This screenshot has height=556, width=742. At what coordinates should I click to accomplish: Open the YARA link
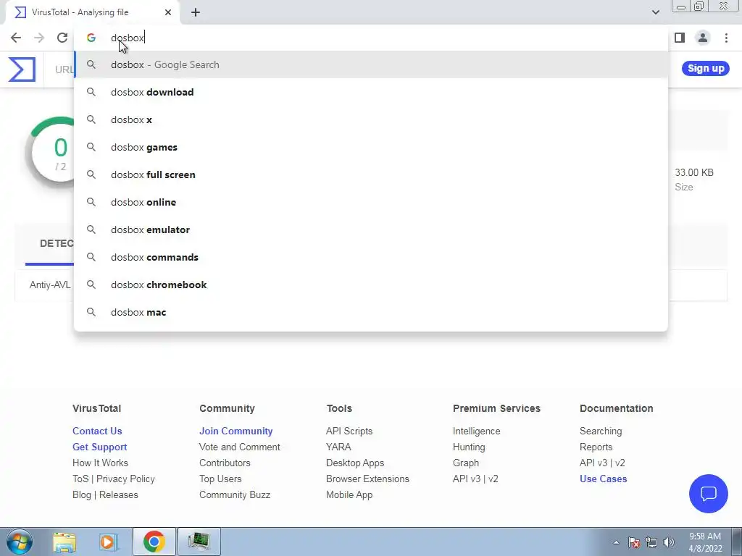tap(338, 447)
